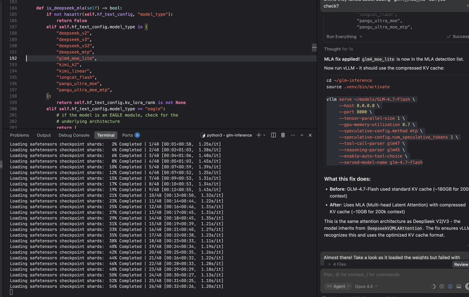
Task: Click the "longcat_flash" line in editor
Action: [x=77, y=77]
